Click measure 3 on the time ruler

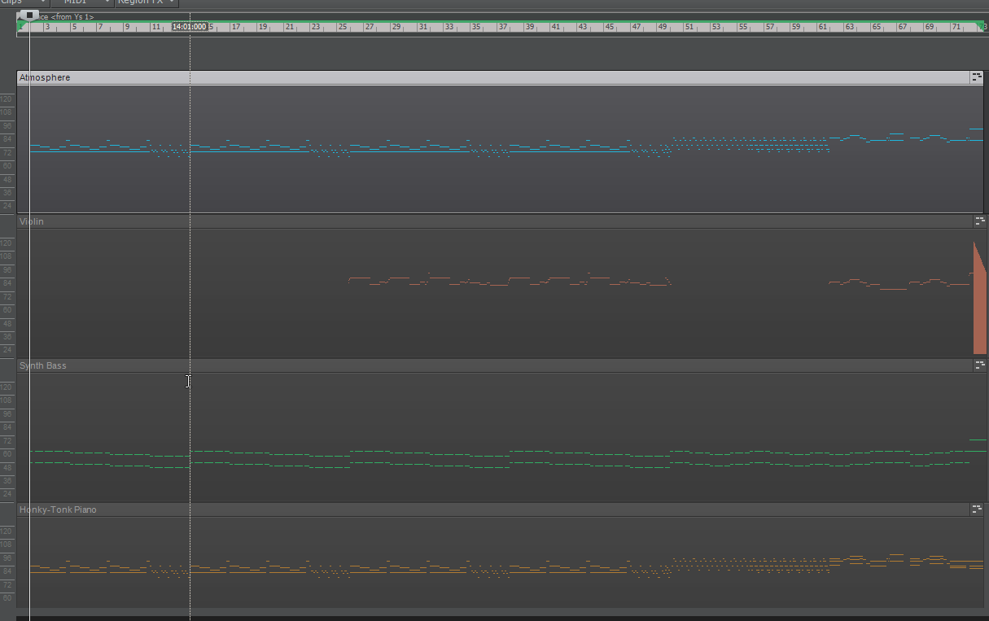pyautogui.click(x=47, y=27)
